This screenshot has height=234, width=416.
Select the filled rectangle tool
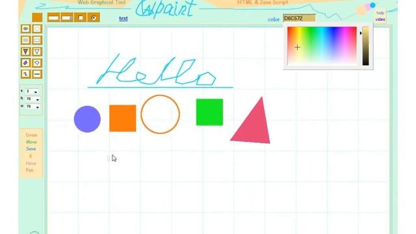point(25,40)
